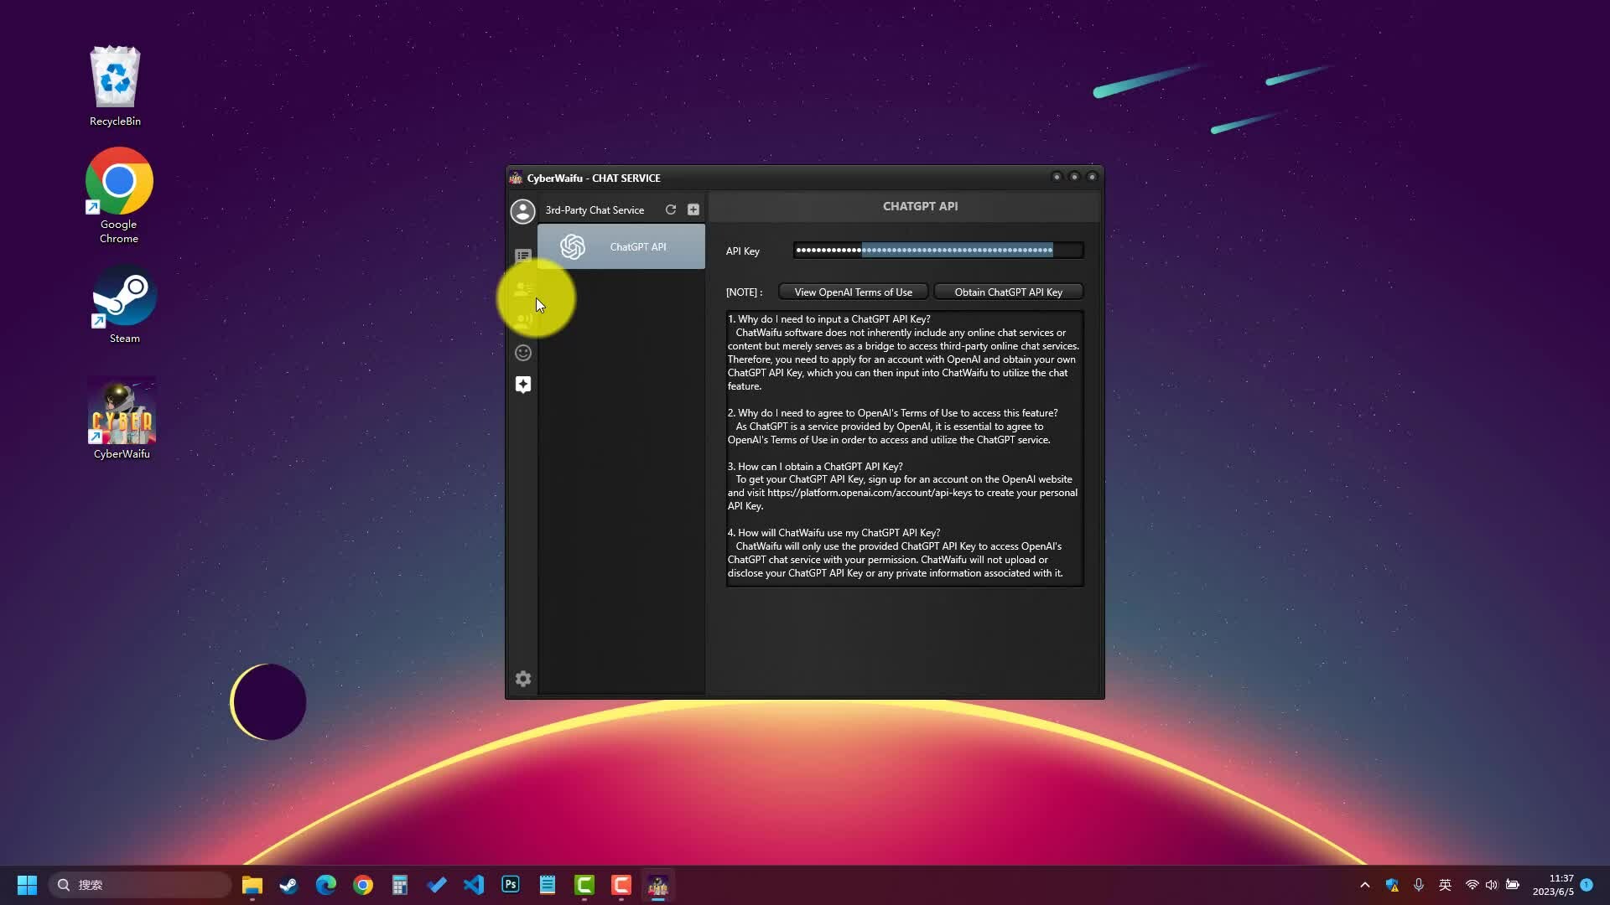Select the ChatGPT API service entry

pos(621,246)
